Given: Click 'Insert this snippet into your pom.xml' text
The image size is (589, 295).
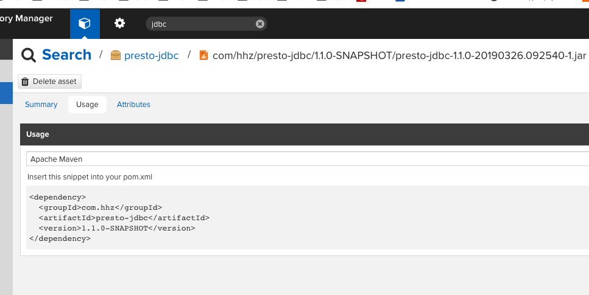Looking at the screenshot, I should [x=90, y=177].
